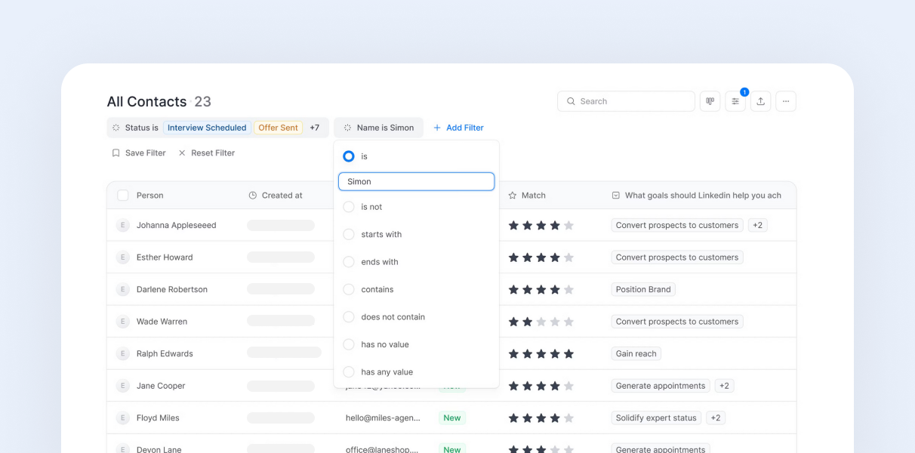
Task: Sort by the Person column header
Action: pos(149,196)
